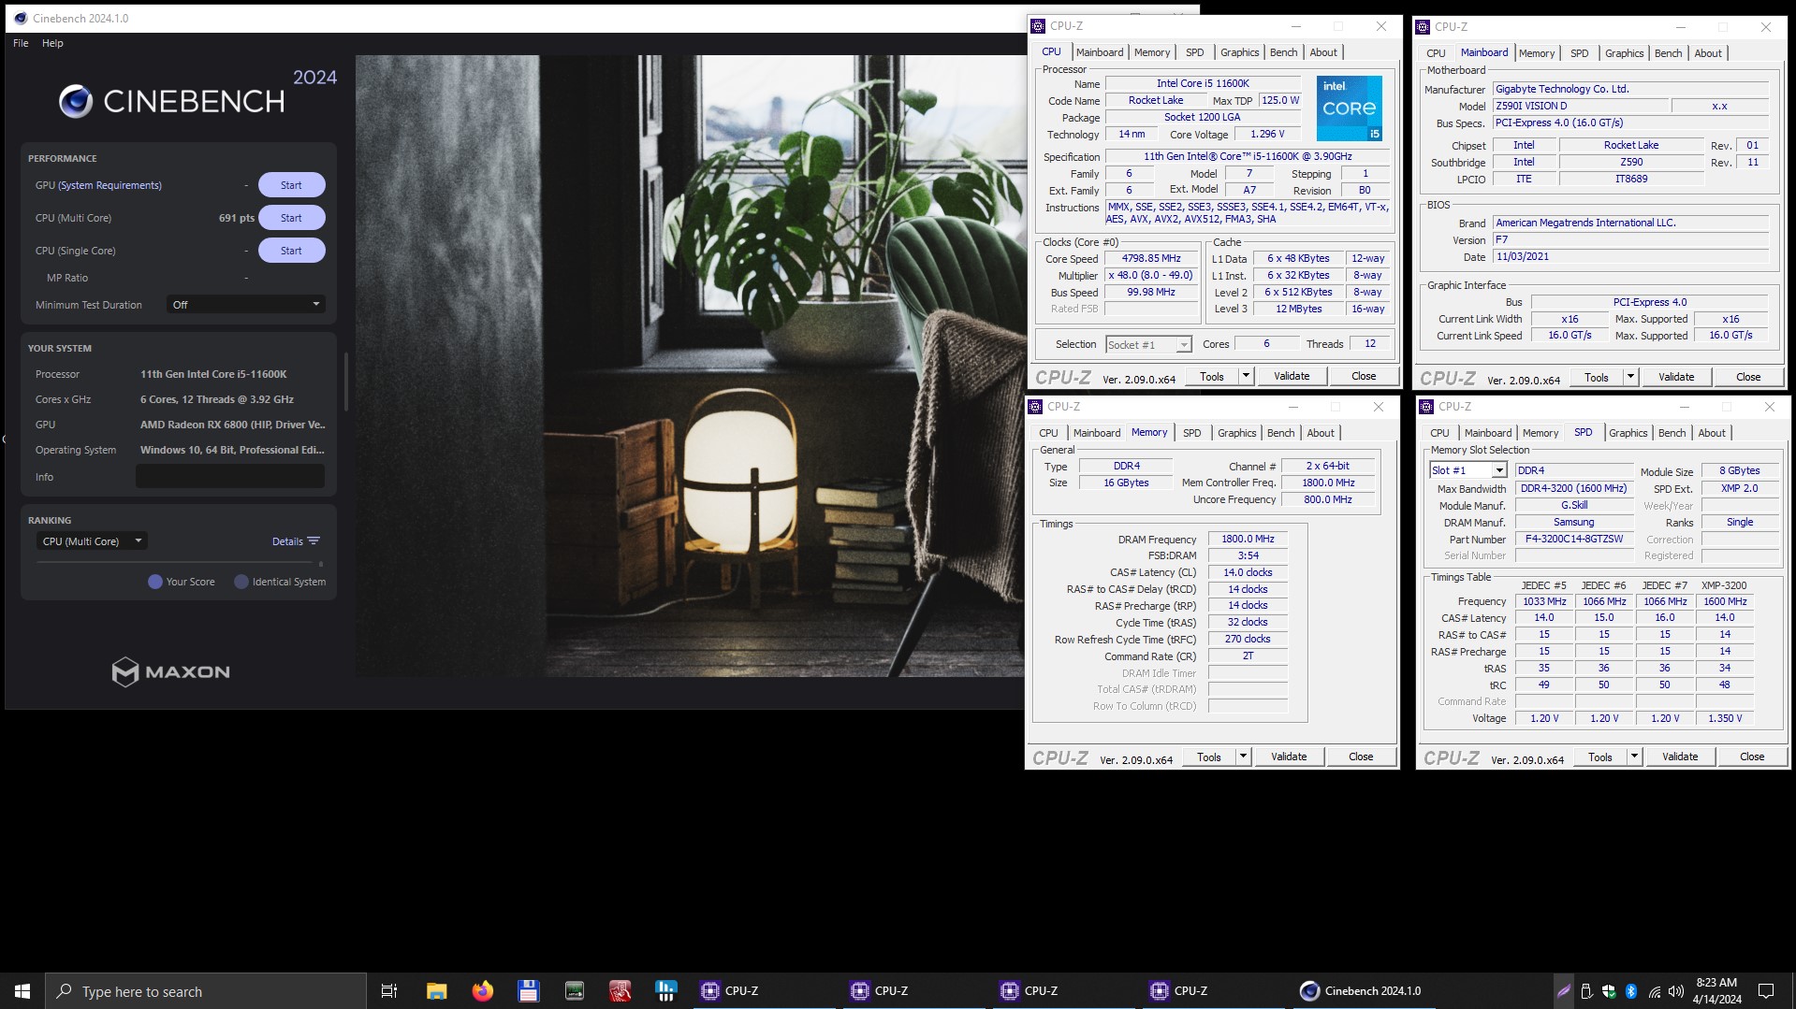1796x1009 pixels.
Task: Switch to Graphics tab in the Mainboard window
Action: click(1624, 53)
